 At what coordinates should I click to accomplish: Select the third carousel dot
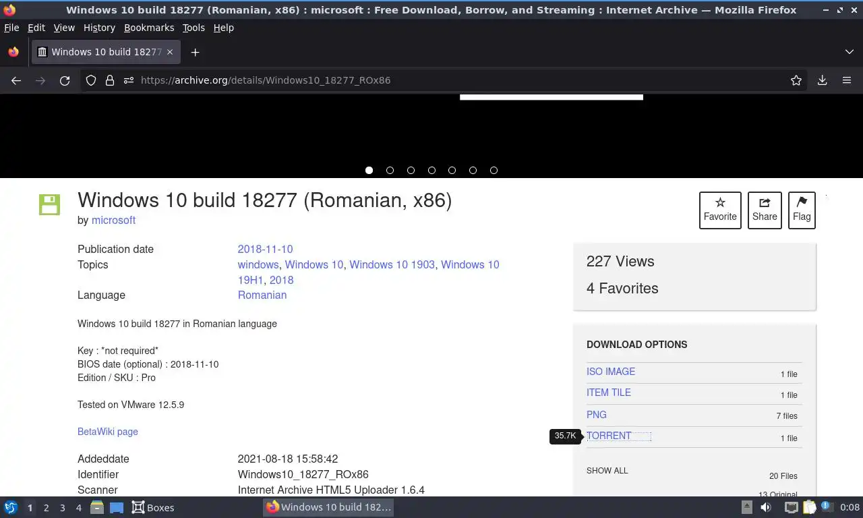[x=411, y=170]
